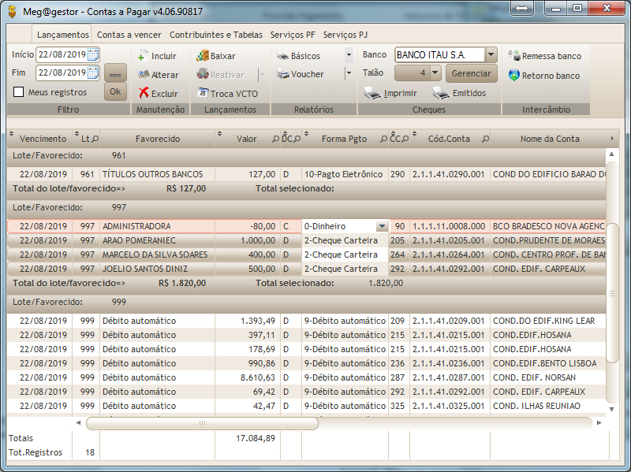Click the Excluir red X icon
The width and height of the screenshot is (631, 472).
143,93
